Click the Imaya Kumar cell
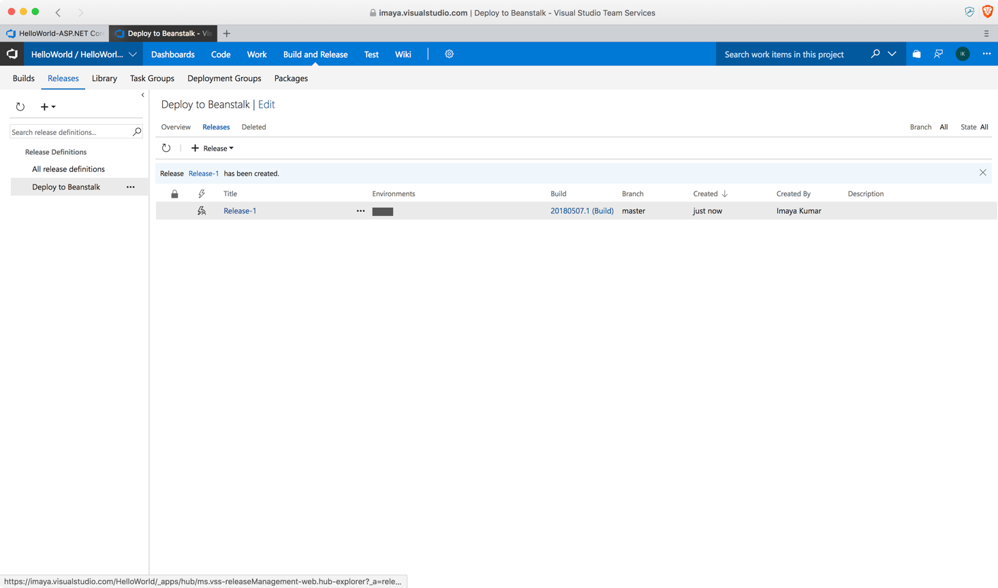This screenshot has width=998, height=588. pyautogui.click(x=799, y=211)
